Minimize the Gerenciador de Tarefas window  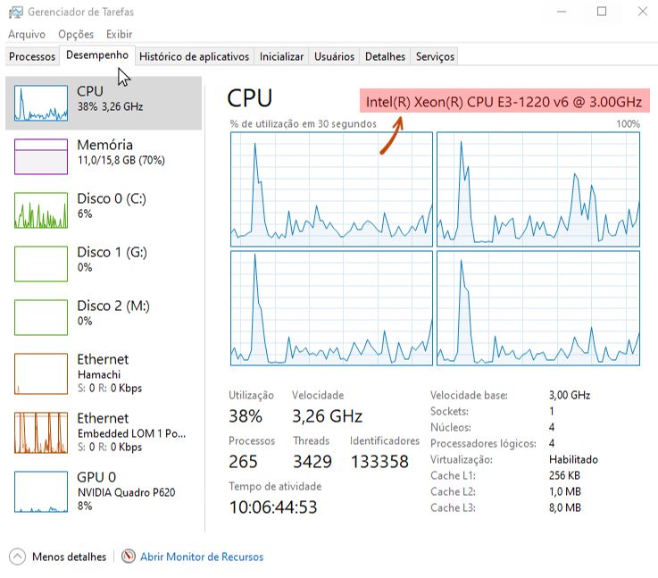pyautogui.click(x=562, y=12)
